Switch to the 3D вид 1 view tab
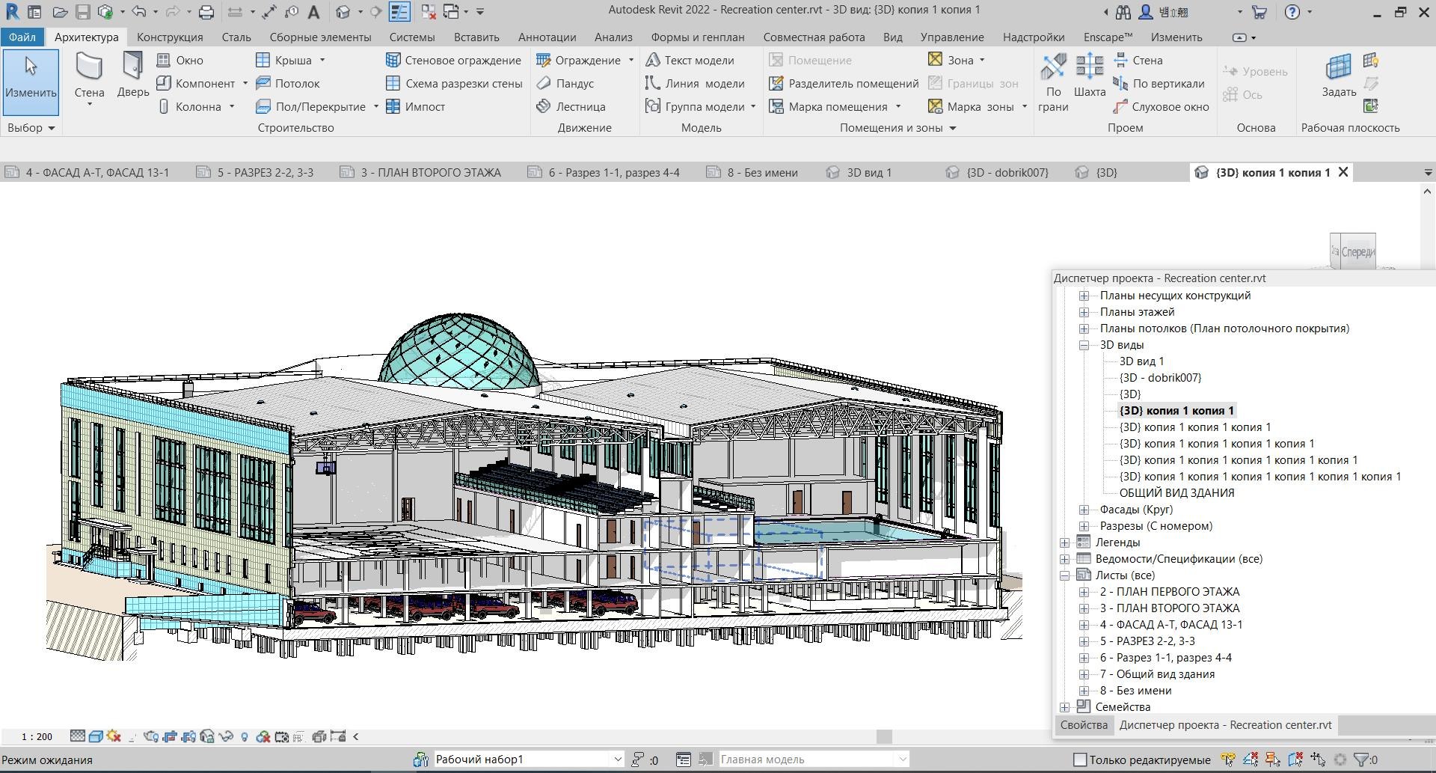 click(868, 172)
